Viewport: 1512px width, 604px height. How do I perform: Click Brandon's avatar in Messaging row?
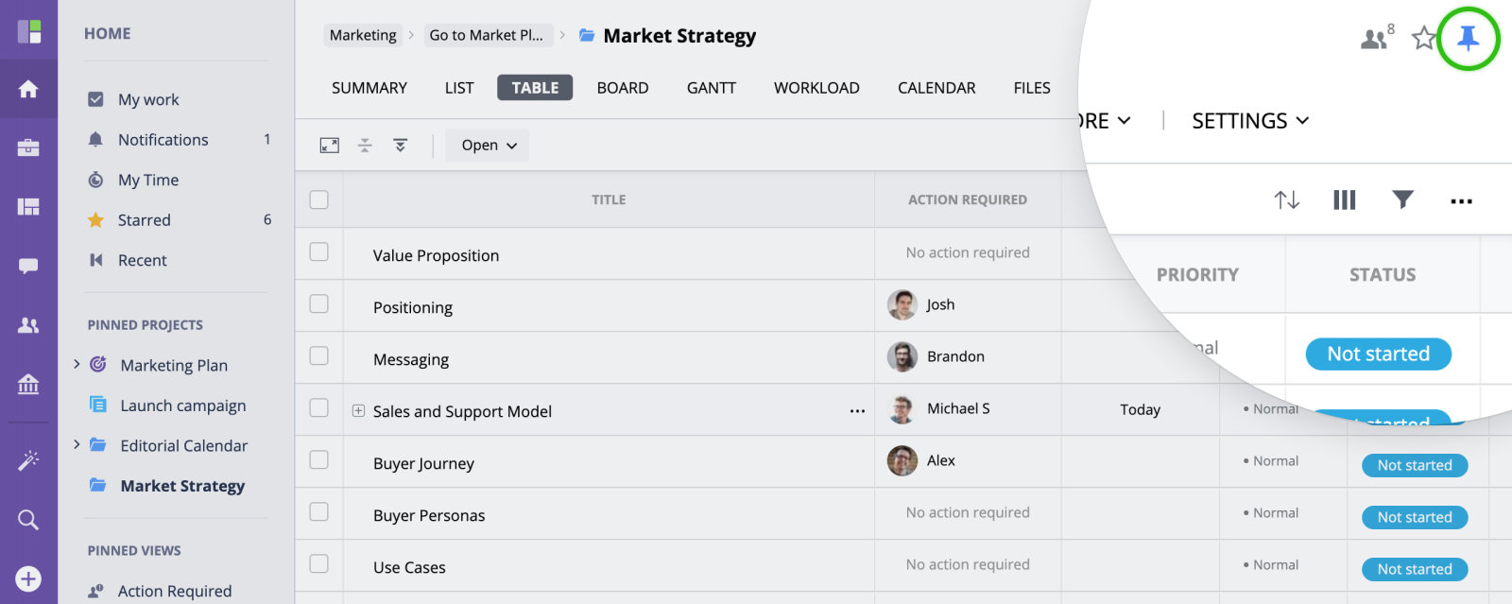(x=902, y=356)
